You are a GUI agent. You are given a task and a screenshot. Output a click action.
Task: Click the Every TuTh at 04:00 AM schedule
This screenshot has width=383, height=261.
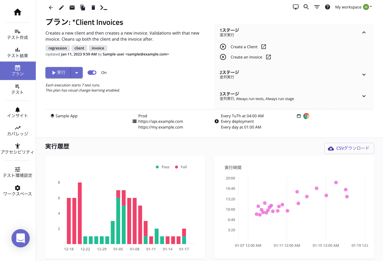(x=242, y=116)
